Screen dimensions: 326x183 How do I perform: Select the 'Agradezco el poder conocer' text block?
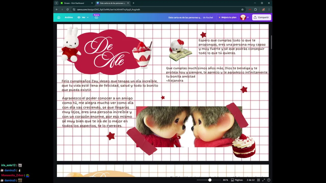[x=98, y=112]
